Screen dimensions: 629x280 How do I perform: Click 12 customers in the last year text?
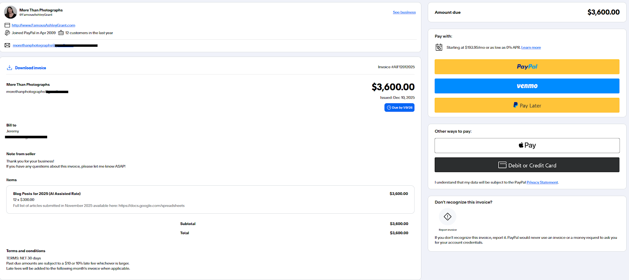pyautogui.click(x=89, y=33)
